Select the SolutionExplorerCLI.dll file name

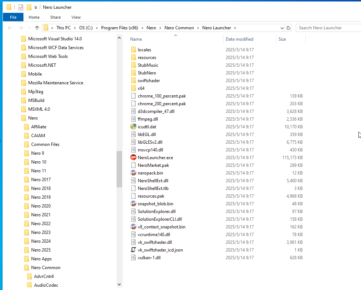pyautogui.click(x=160, y=219)
